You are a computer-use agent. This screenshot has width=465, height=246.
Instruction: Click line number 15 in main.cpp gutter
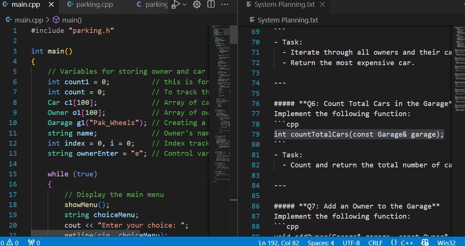pyautogui.click(x=12, y=174)
